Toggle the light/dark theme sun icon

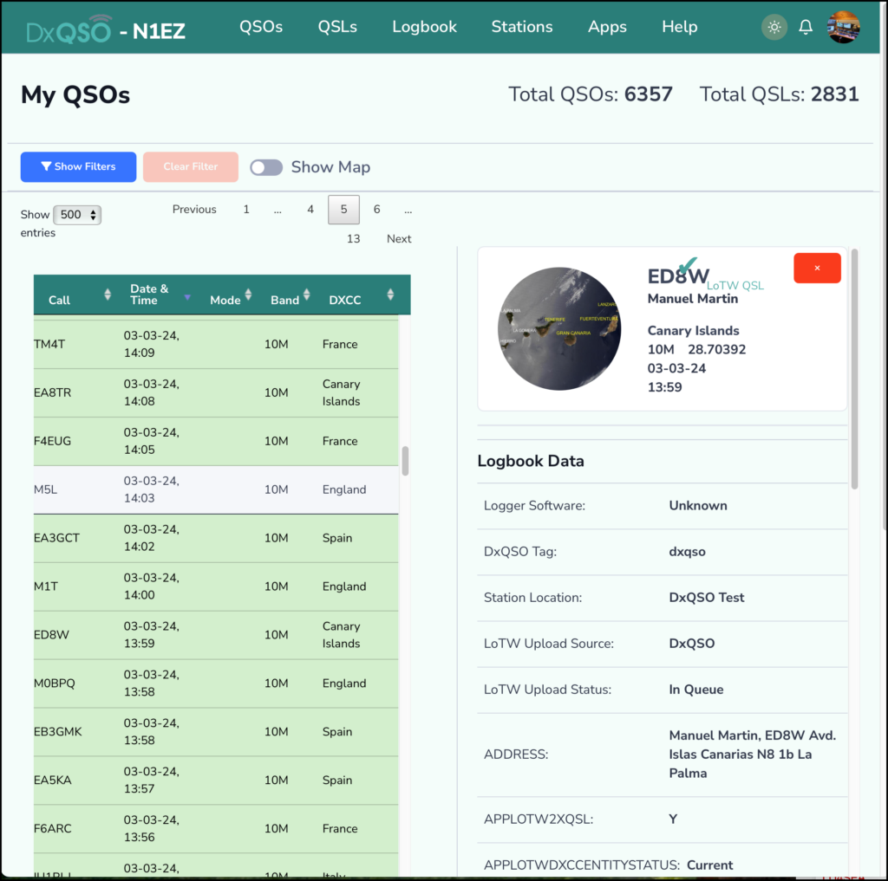point(774,27)
